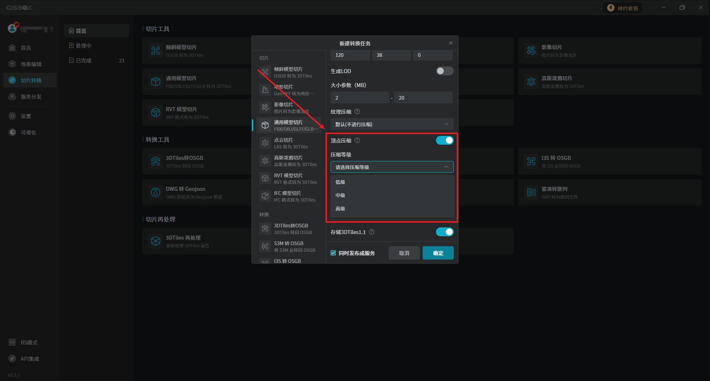This screenshot has width=710, height=381.
Task: Turn off the 顶点压缩 switch
Action: point(444,140)
